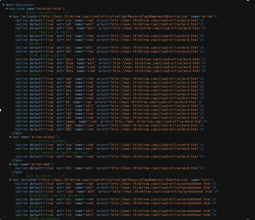255x220 pixels.
Task: Select Spreadsheet template documents comment
Action: 56,196
